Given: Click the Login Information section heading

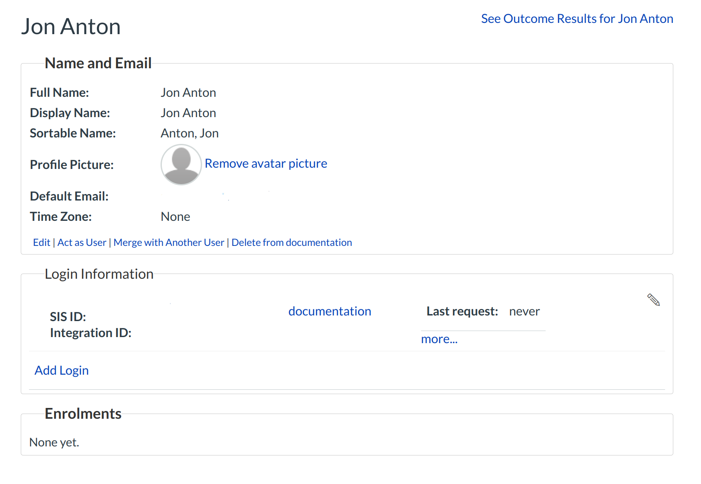Looking at the screenshot, I should [99, 274].
